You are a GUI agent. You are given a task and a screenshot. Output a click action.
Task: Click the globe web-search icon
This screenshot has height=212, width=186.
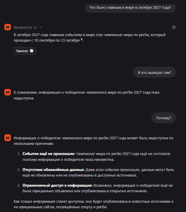pos(174,27)
